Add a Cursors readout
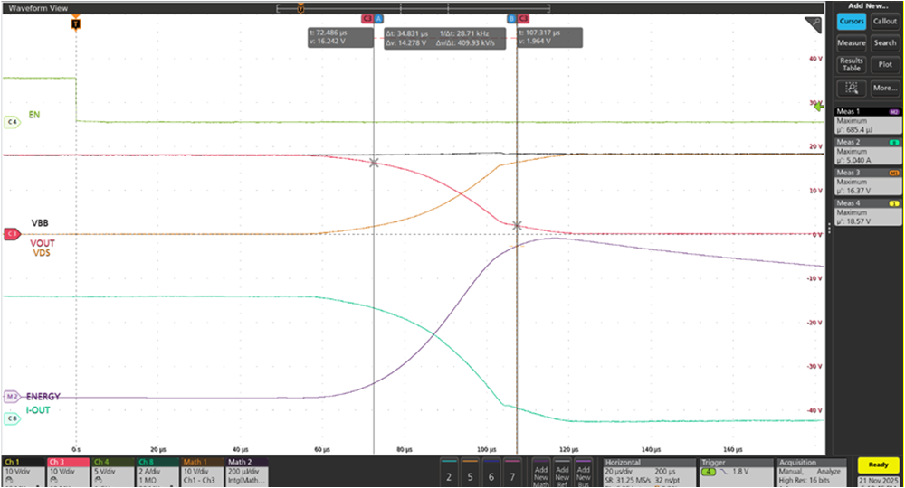905x488 pixels. [x=852, y=22]
